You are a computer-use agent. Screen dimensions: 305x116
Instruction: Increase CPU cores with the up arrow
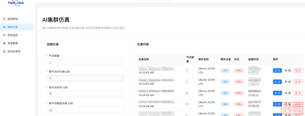[121, 77]
